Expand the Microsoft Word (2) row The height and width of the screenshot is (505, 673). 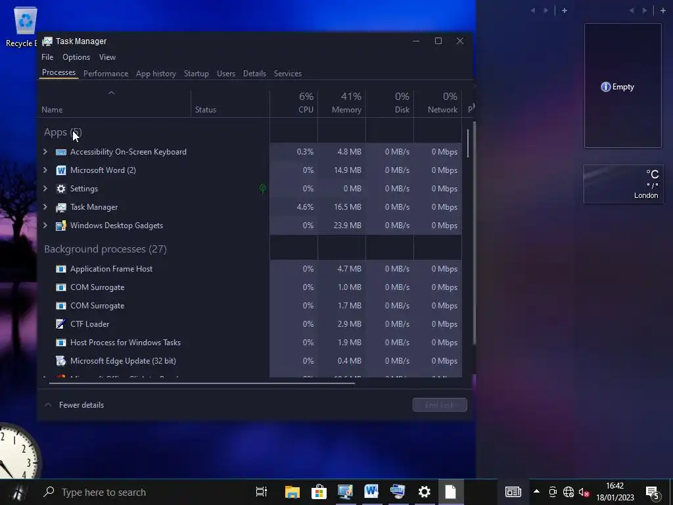(x=45, y=170)
